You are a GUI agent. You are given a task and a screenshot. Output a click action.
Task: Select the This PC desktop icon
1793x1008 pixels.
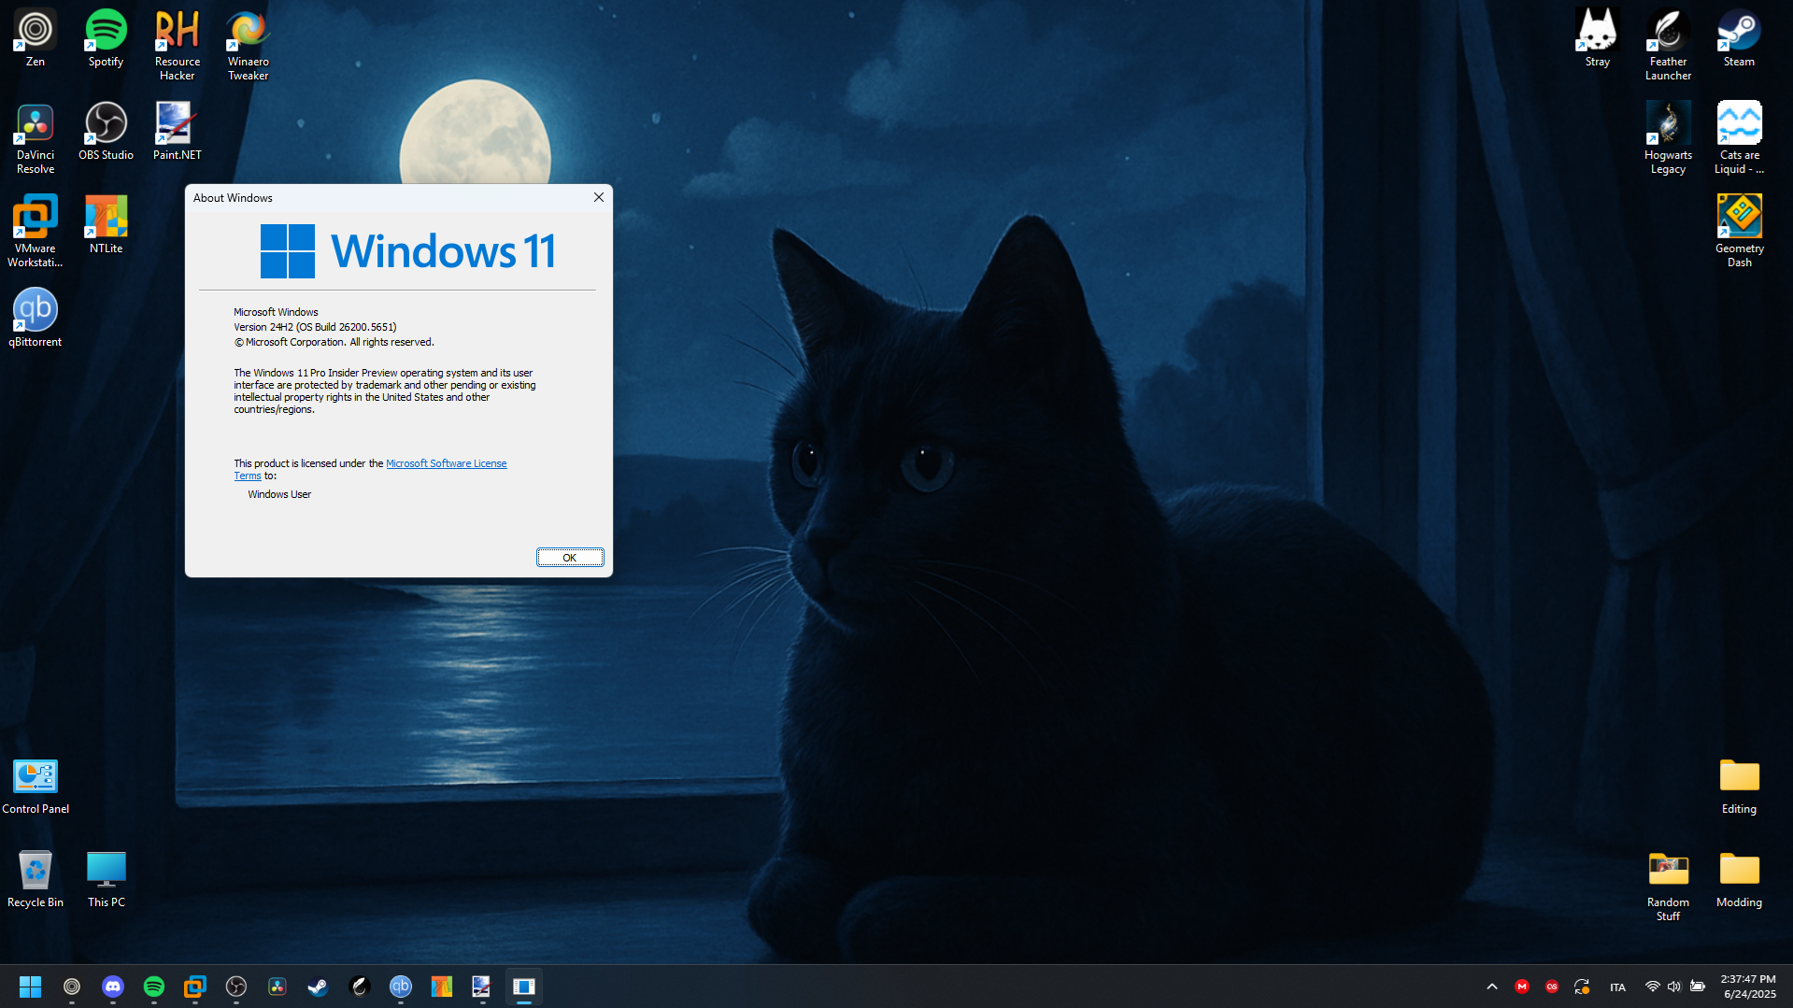(x=106, y=878)
